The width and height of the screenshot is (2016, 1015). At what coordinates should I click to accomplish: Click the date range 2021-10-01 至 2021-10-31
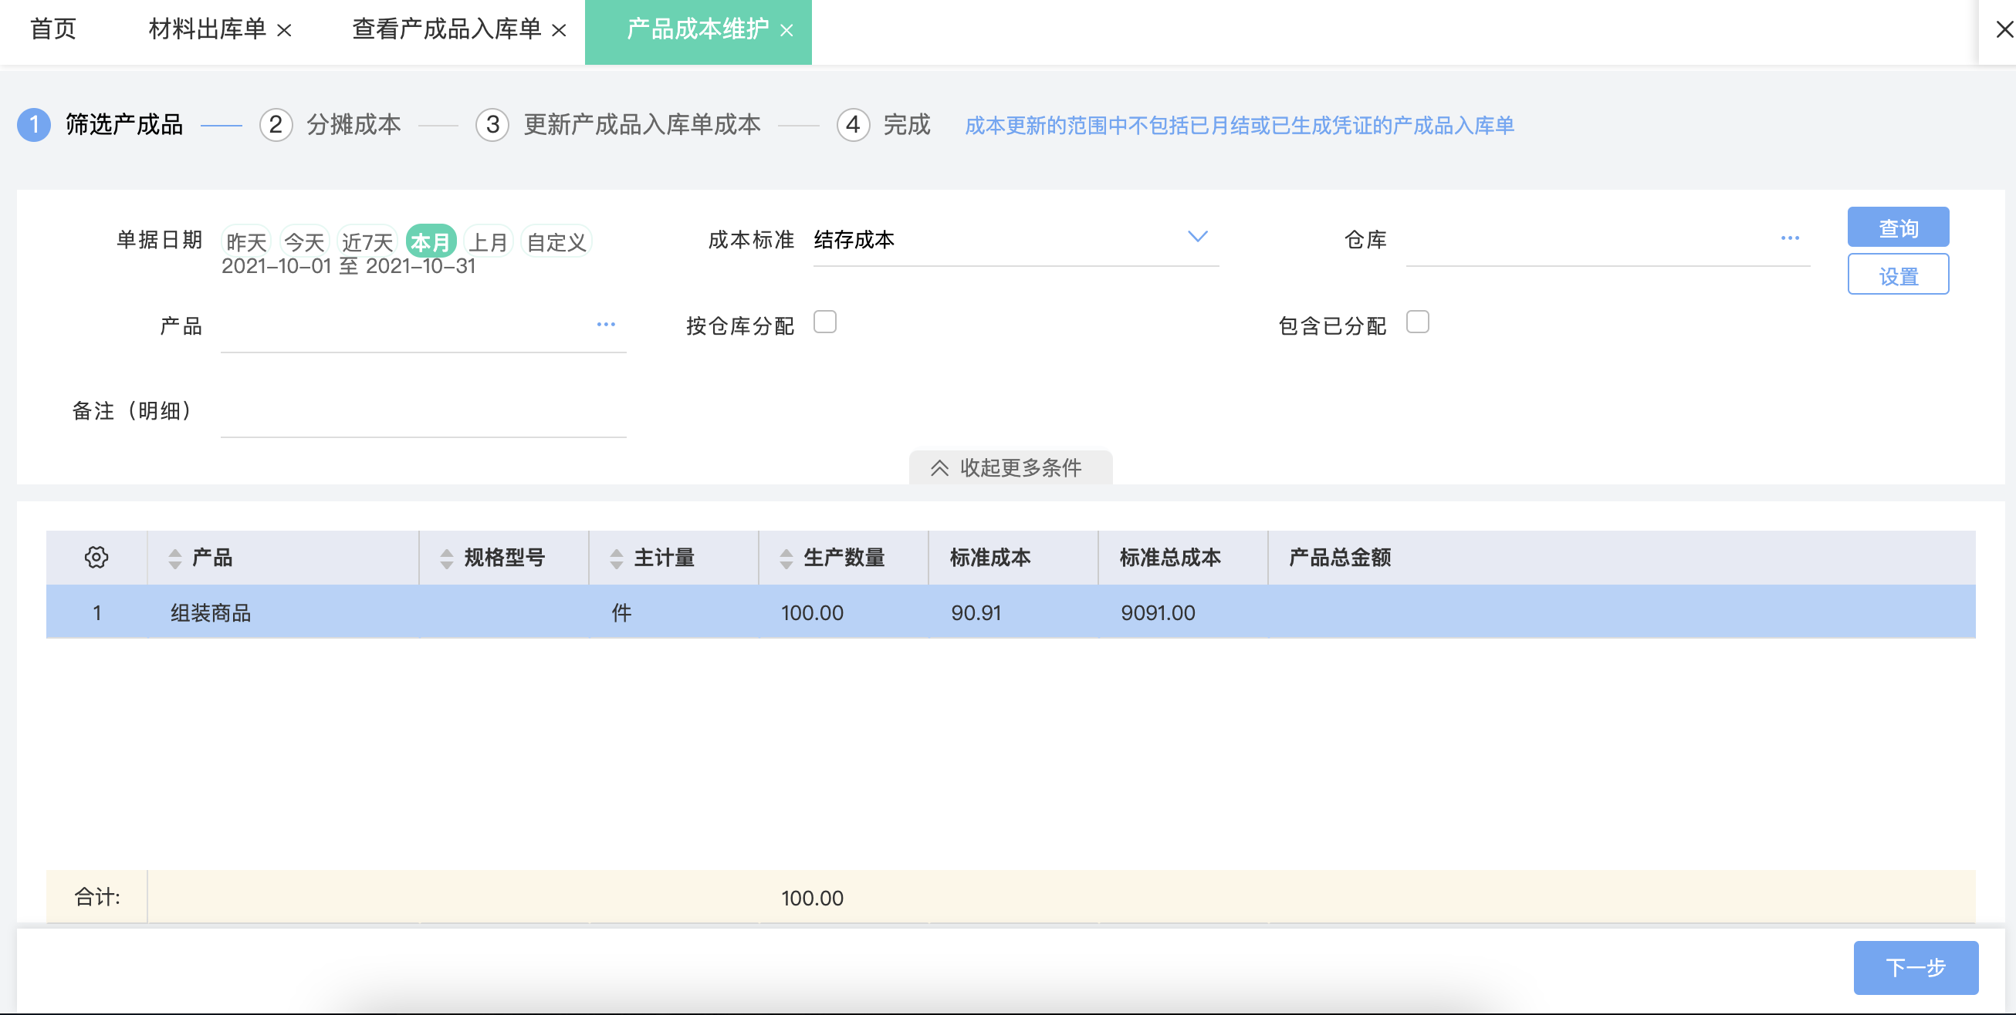pos(348,267)
